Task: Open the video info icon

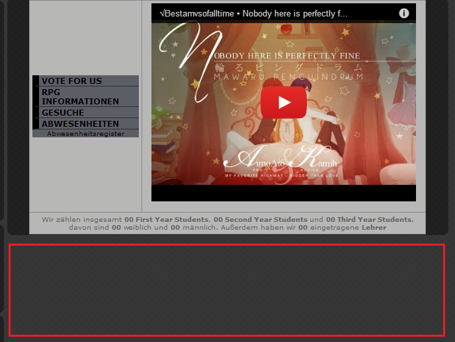Action: [x=403, y=13]
